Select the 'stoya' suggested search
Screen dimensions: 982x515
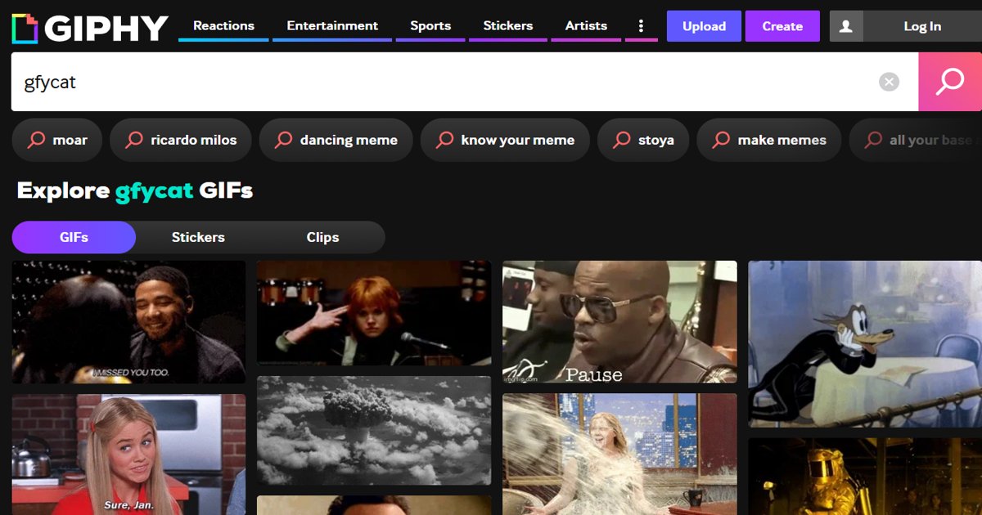[x=643, y=140]
